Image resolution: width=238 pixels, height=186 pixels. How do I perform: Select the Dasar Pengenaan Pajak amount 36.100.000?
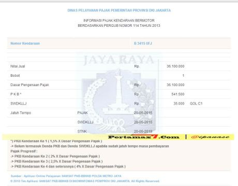click(175, 85)
